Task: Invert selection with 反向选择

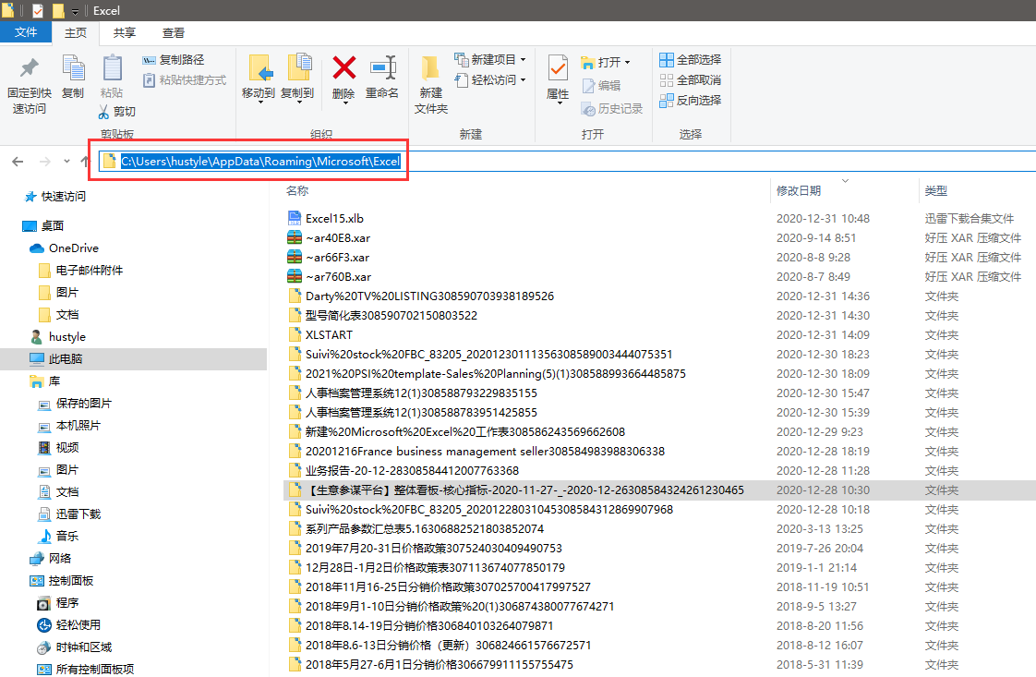Action: pos(690,101)
